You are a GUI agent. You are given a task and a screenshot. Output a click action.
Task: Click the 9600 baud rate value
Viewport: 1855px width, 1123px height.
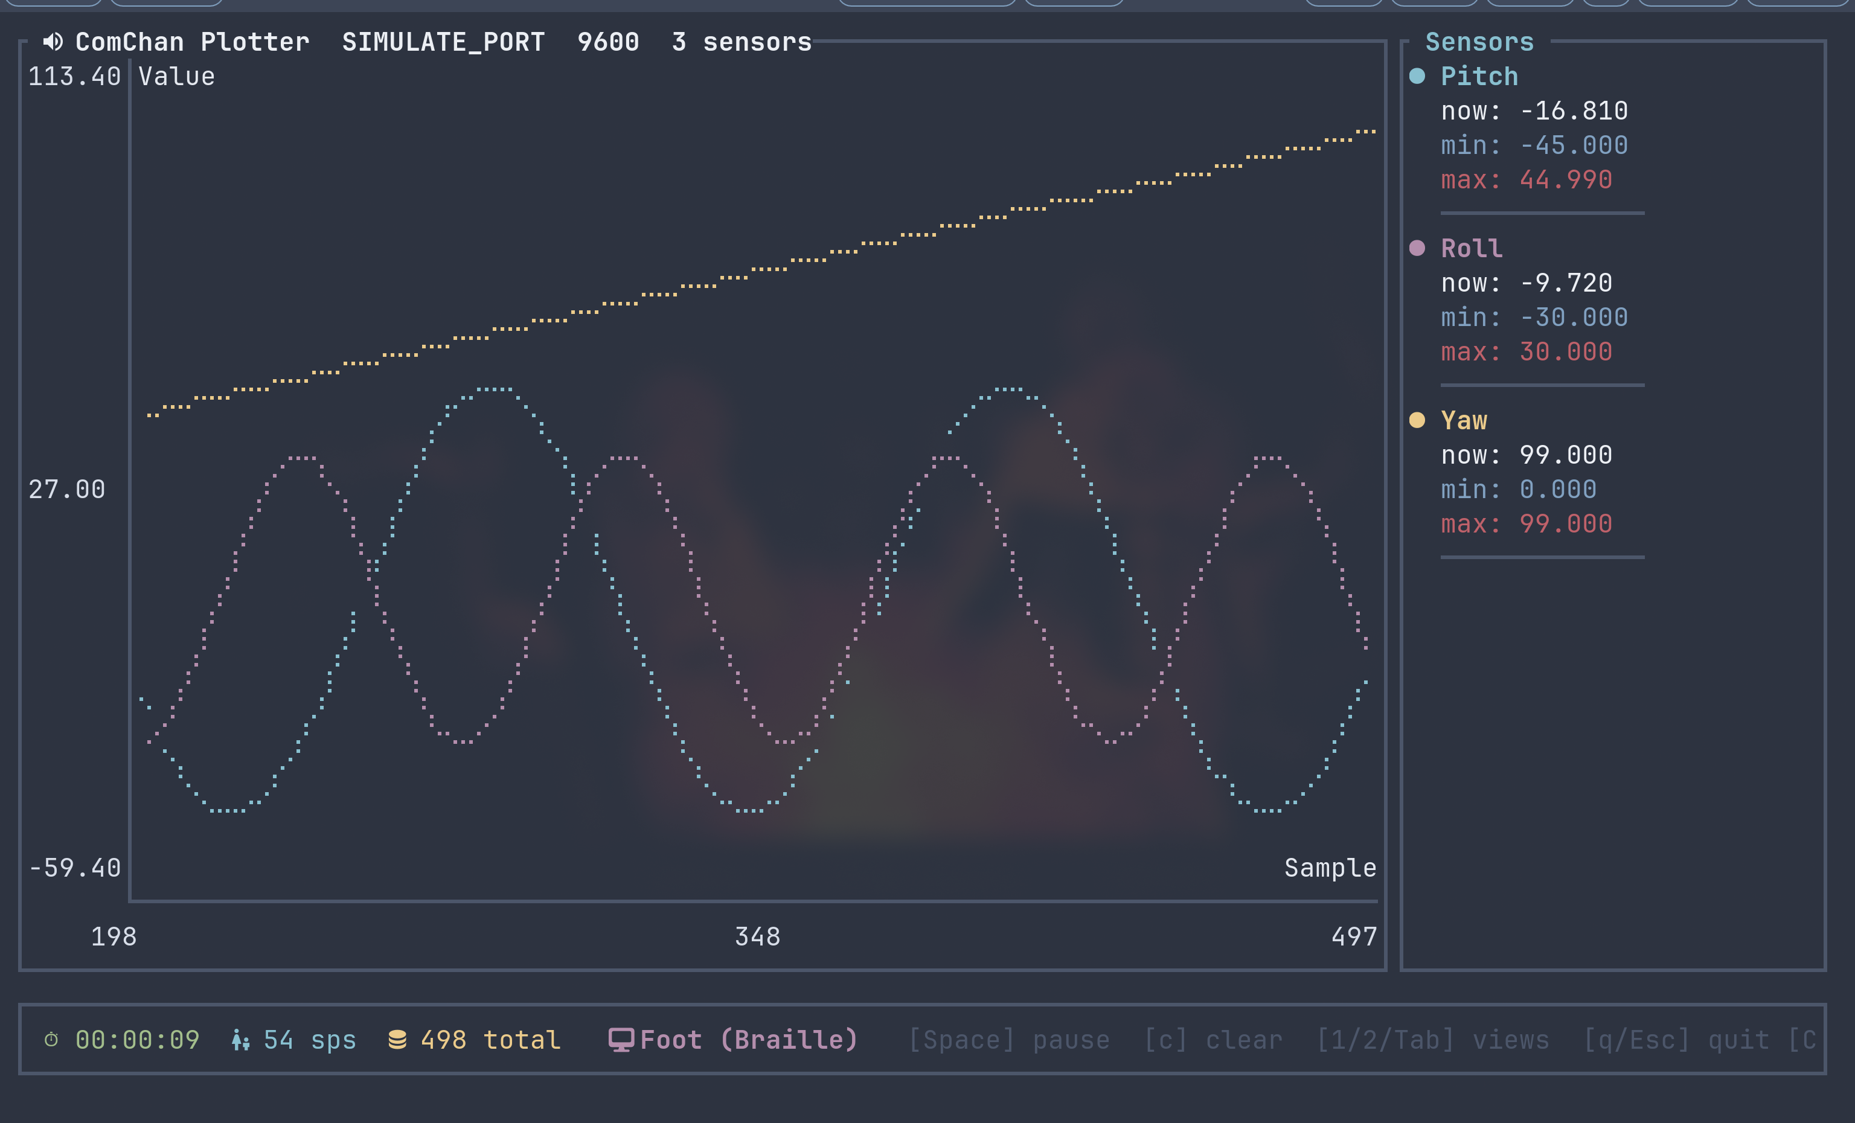(608, 42)
